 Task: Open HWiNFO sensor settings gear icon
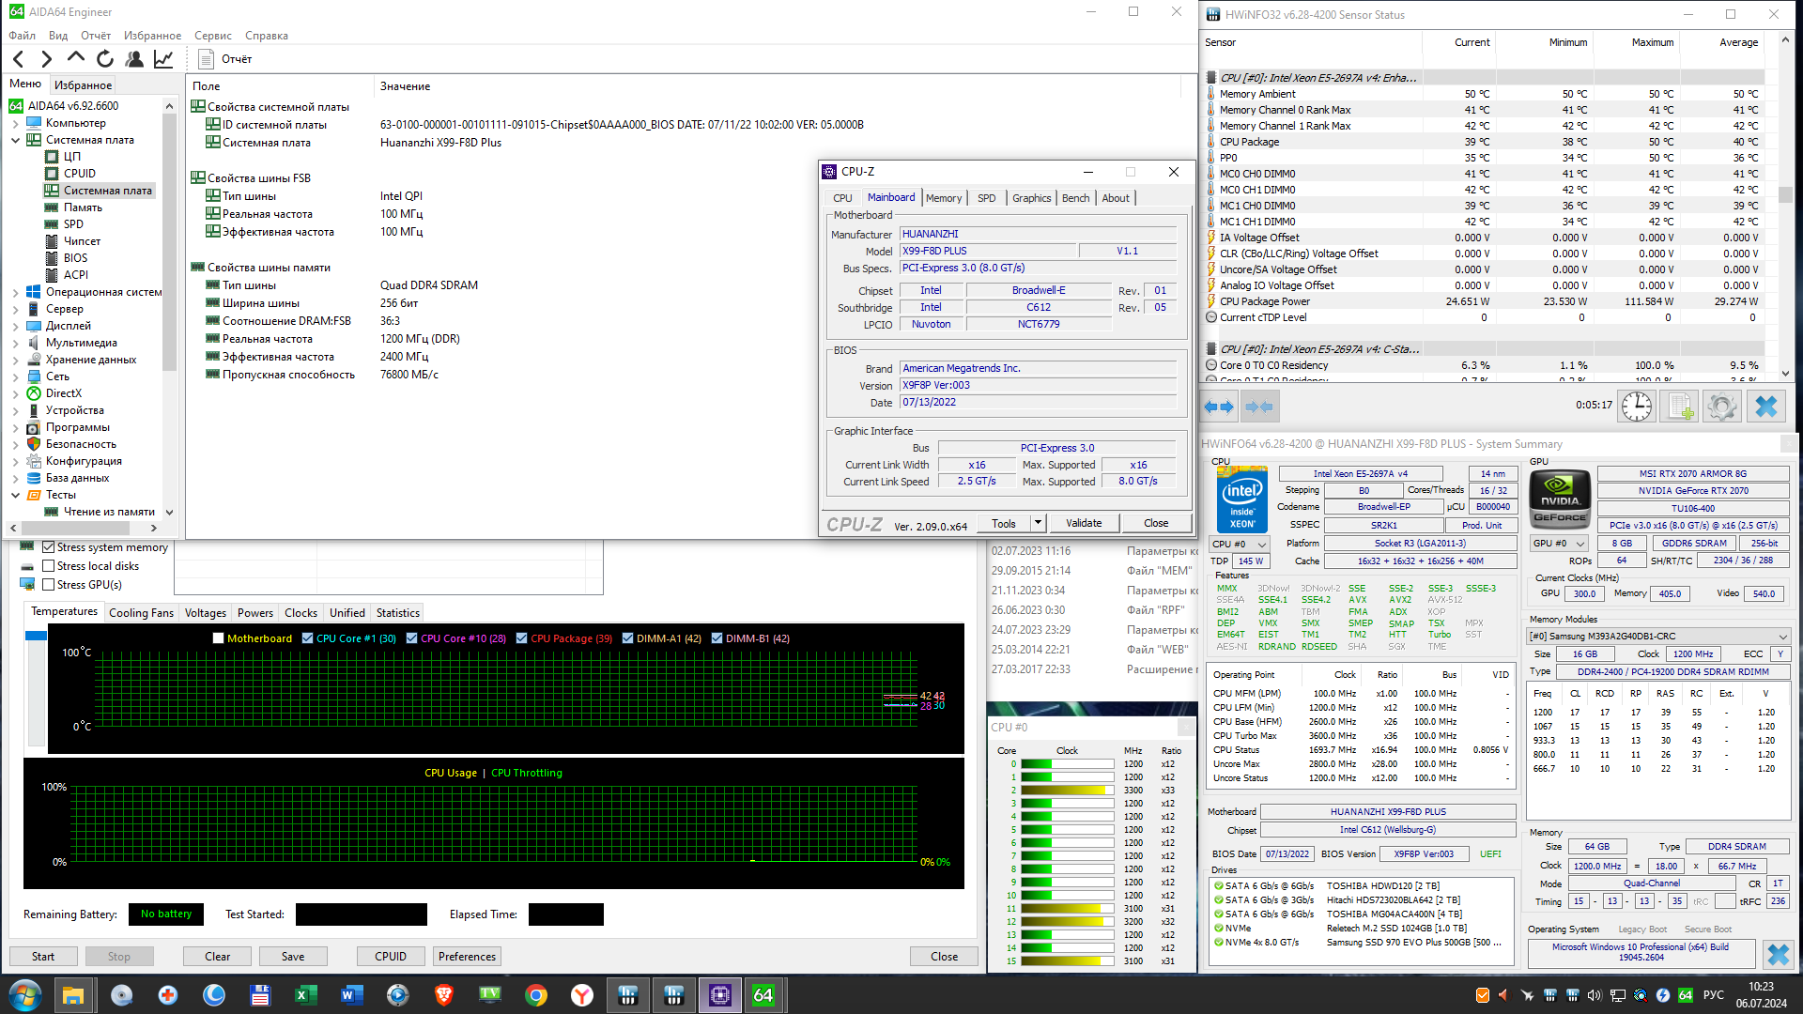pyautogui.click(x=1721, y=407)
